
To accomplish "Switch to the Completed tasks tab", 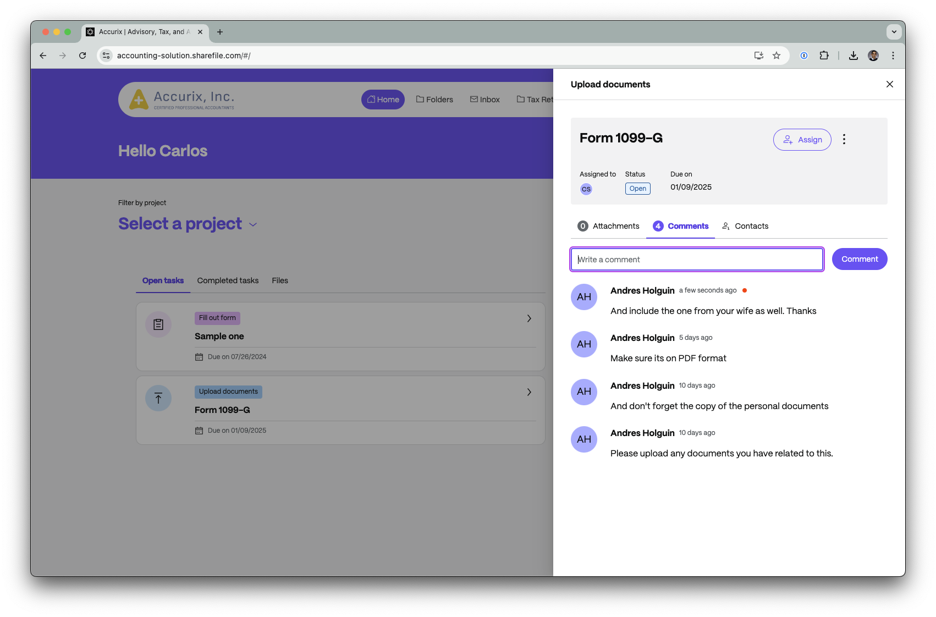I will 228,280.
